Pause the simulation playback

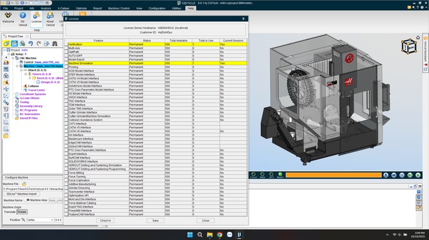click(402, 175)
